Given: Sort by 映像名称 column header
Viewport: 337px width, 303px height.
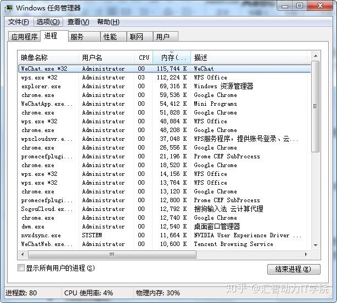Looking at the screenshot, I should (48, 58).
